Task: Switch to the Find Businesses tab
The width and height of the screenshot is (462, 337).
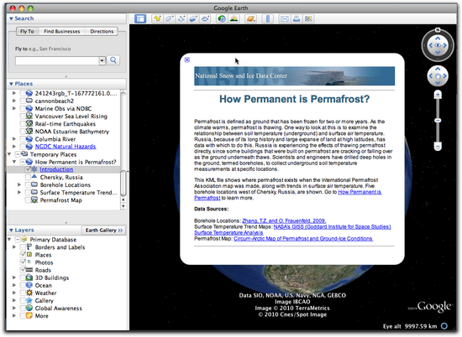Action: (x=62, y=31)
